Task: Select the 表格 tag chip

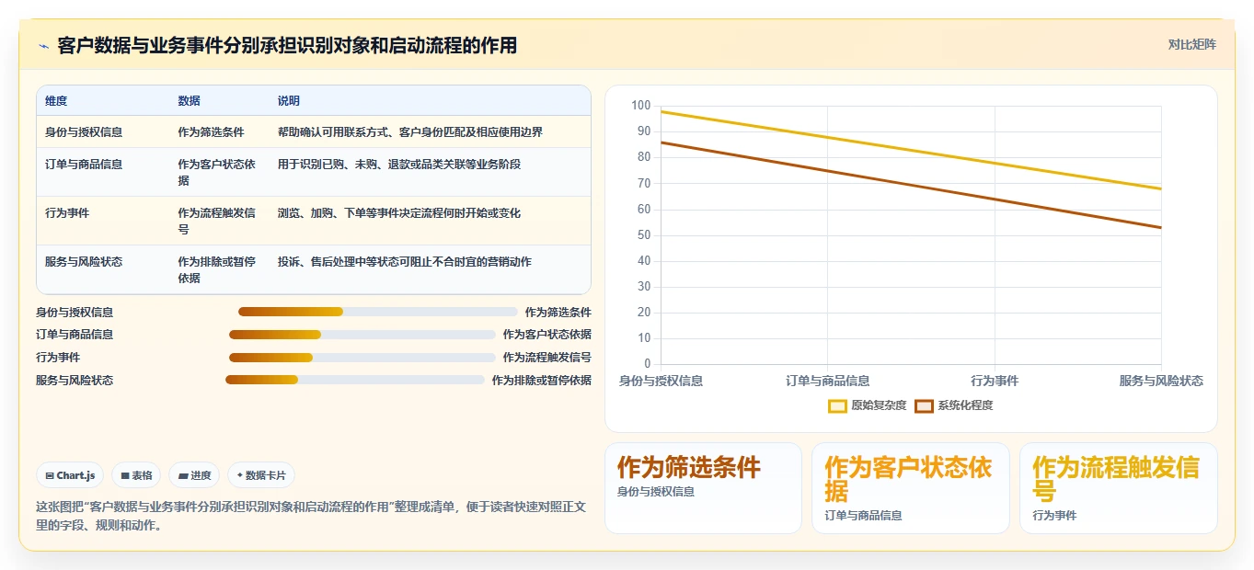Action: [x=136, y=475]
